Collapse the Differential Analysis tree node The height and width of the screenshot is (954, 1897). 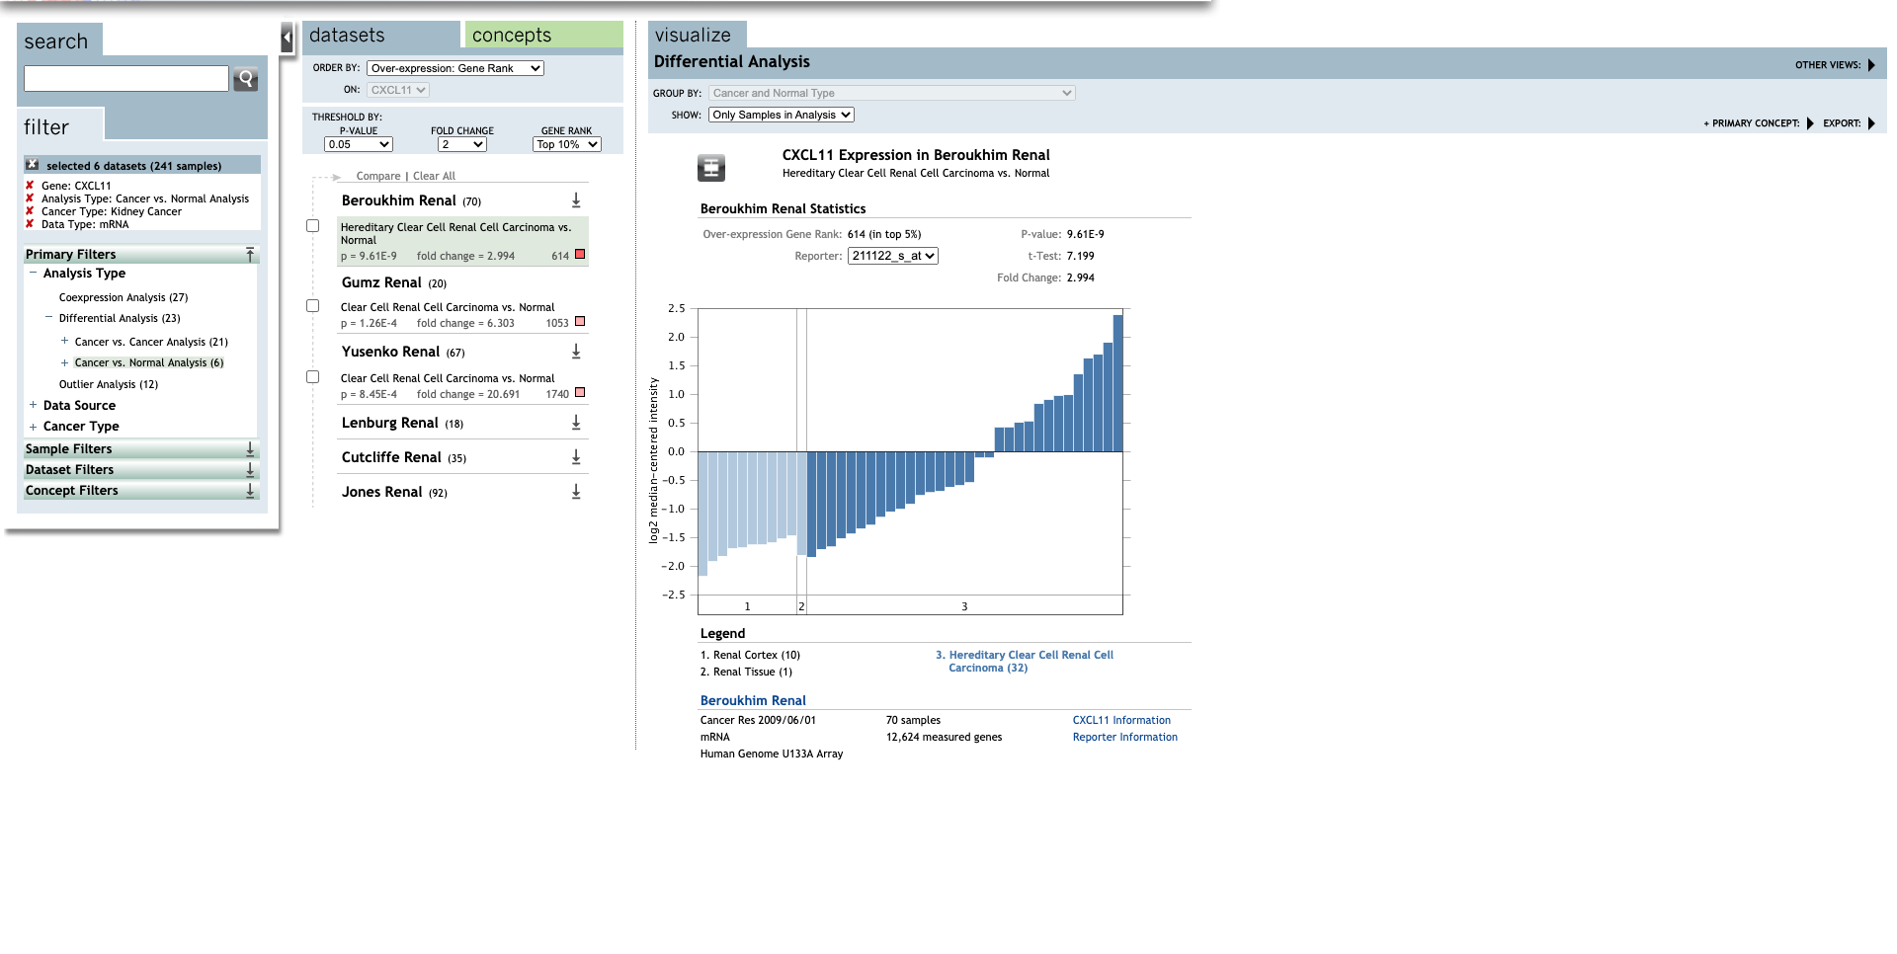(48, 318)
